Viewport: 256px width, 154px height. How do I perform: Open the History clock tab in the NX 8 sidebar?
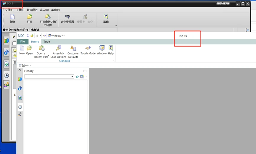pyautogui.click(x=7, y=76)
